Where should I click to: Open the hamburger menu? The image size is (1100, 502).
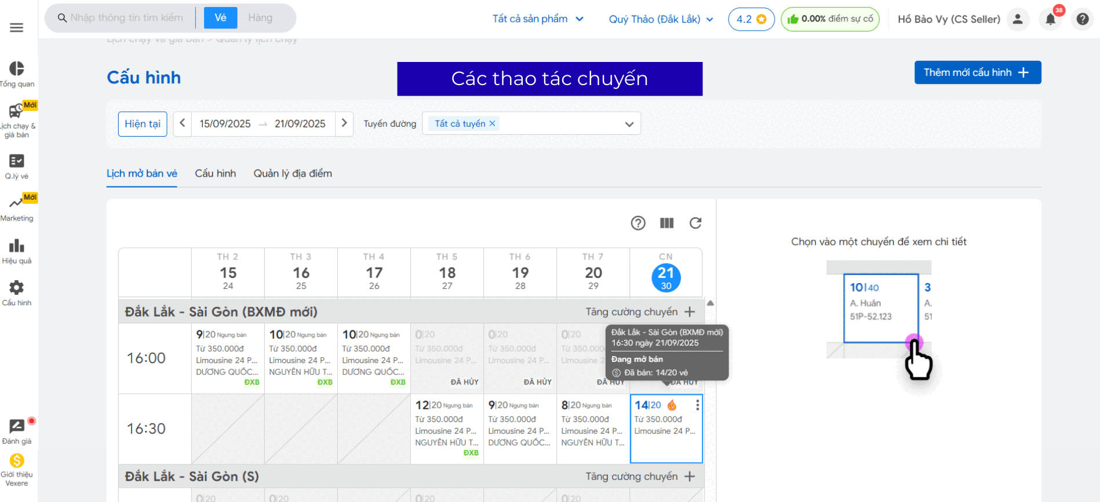(17, 28)
